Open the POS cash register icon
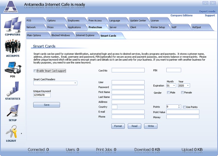 pyautogui.click(x=13, y=68)
